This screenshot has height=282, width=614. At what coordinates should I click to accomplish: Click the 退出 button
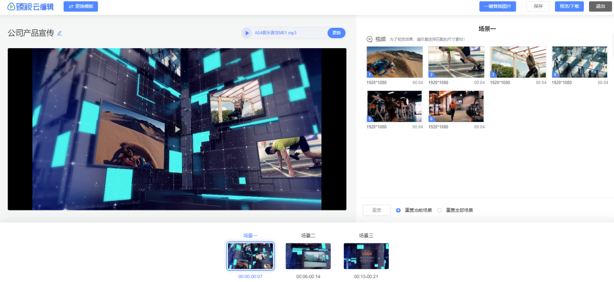[x=600, y=6]
